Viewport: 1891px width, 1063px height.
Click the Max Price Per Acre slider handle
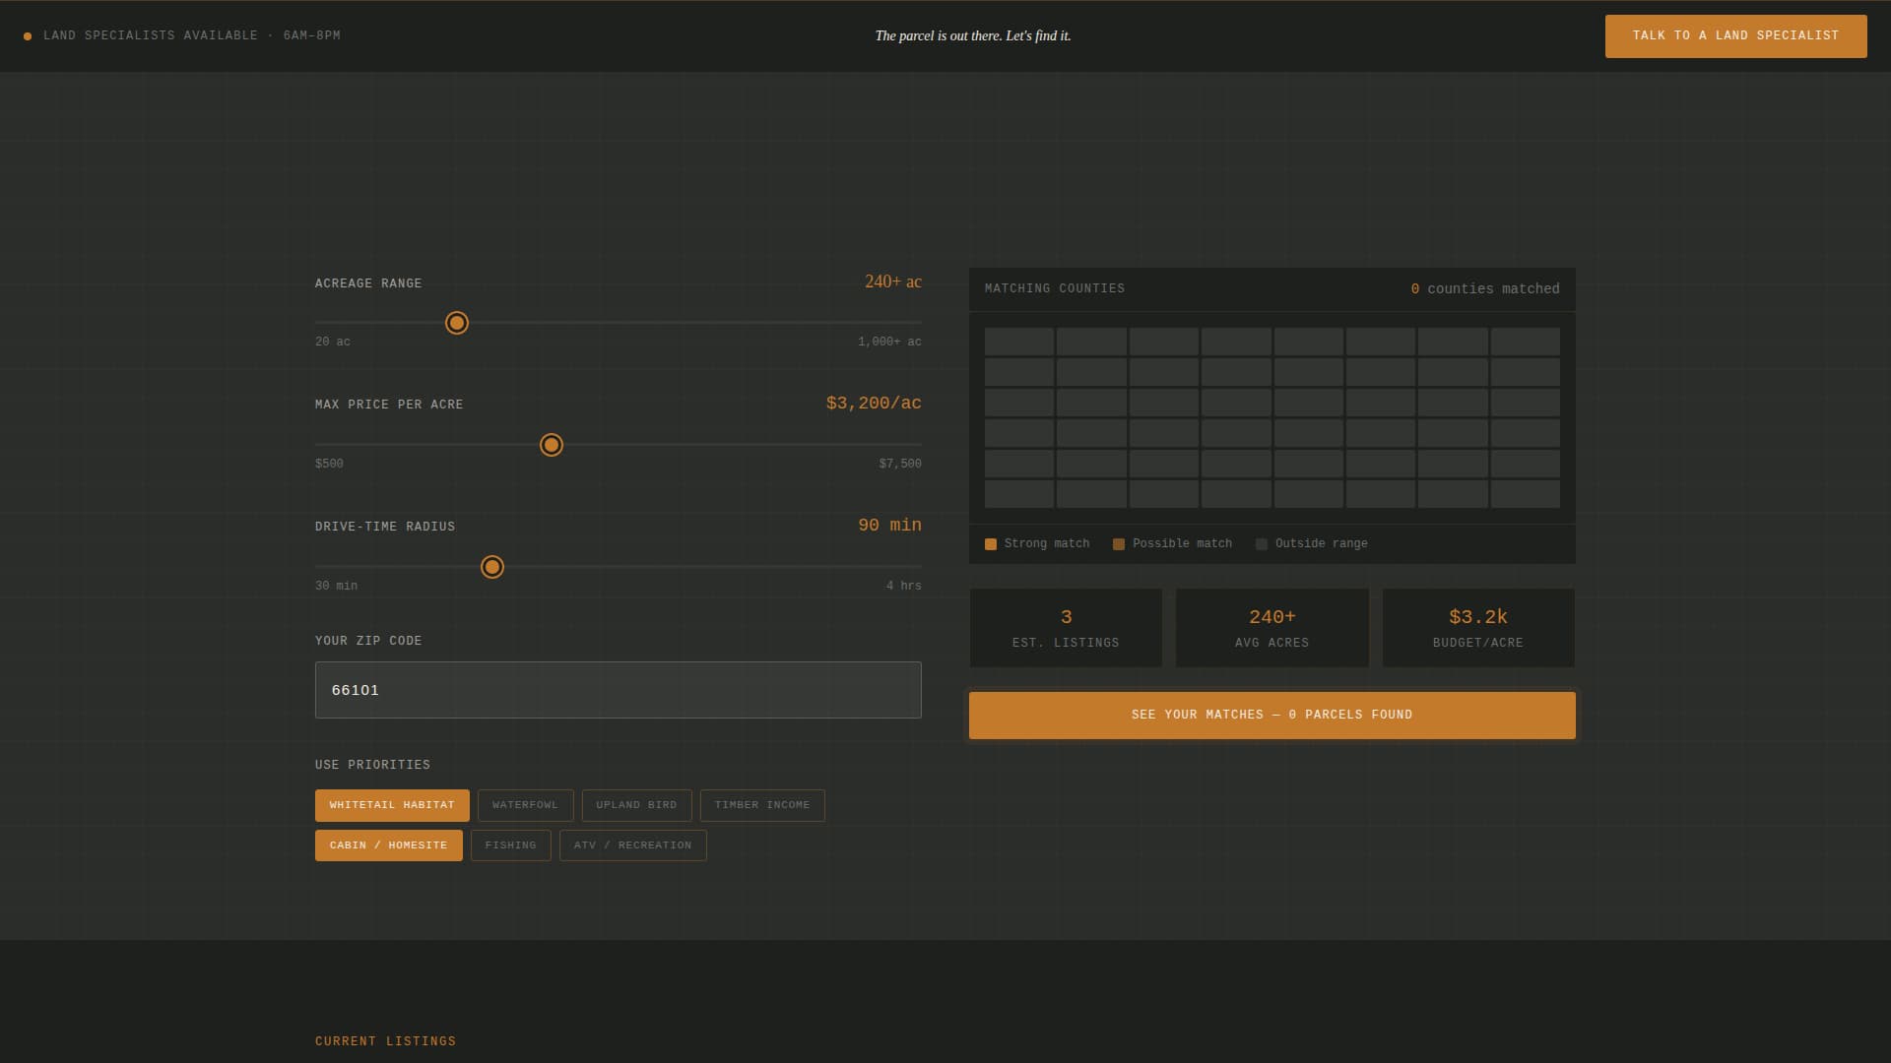coord(552,445)
